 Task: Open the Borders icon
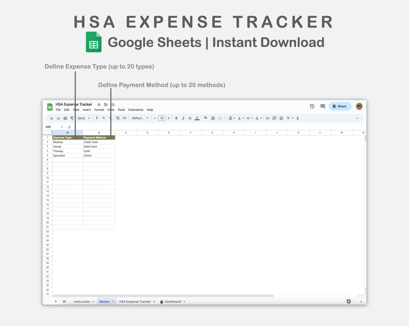tap(213, 118)
